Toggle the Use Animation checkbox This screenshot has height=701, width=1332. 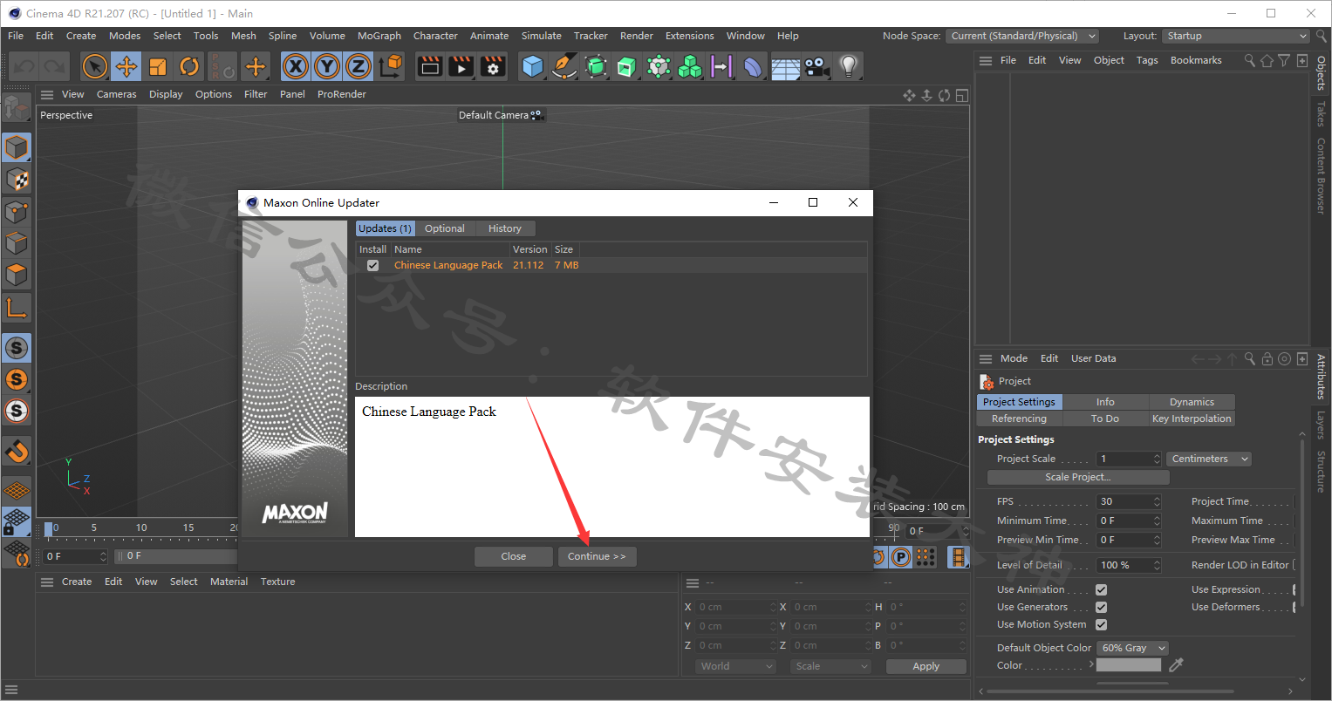click(1101, 589)
